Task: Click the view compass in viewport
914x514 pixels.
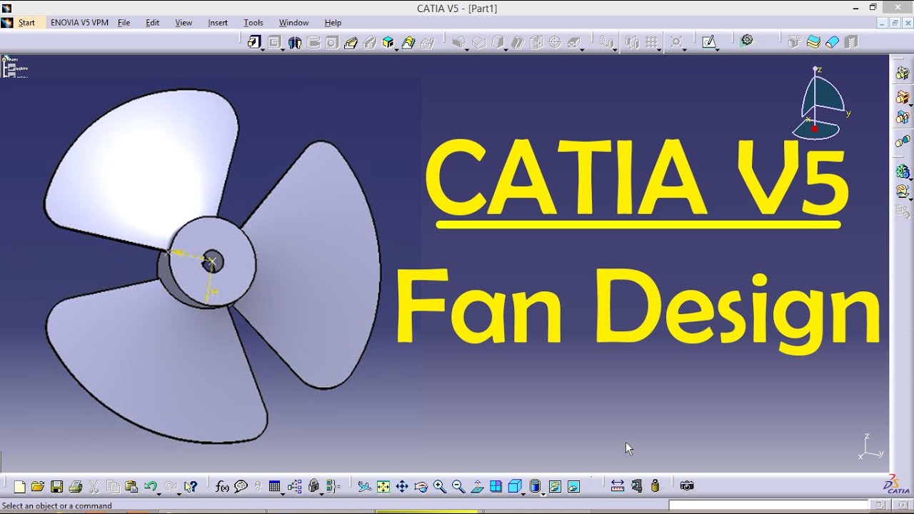Action: coord(822,103)
